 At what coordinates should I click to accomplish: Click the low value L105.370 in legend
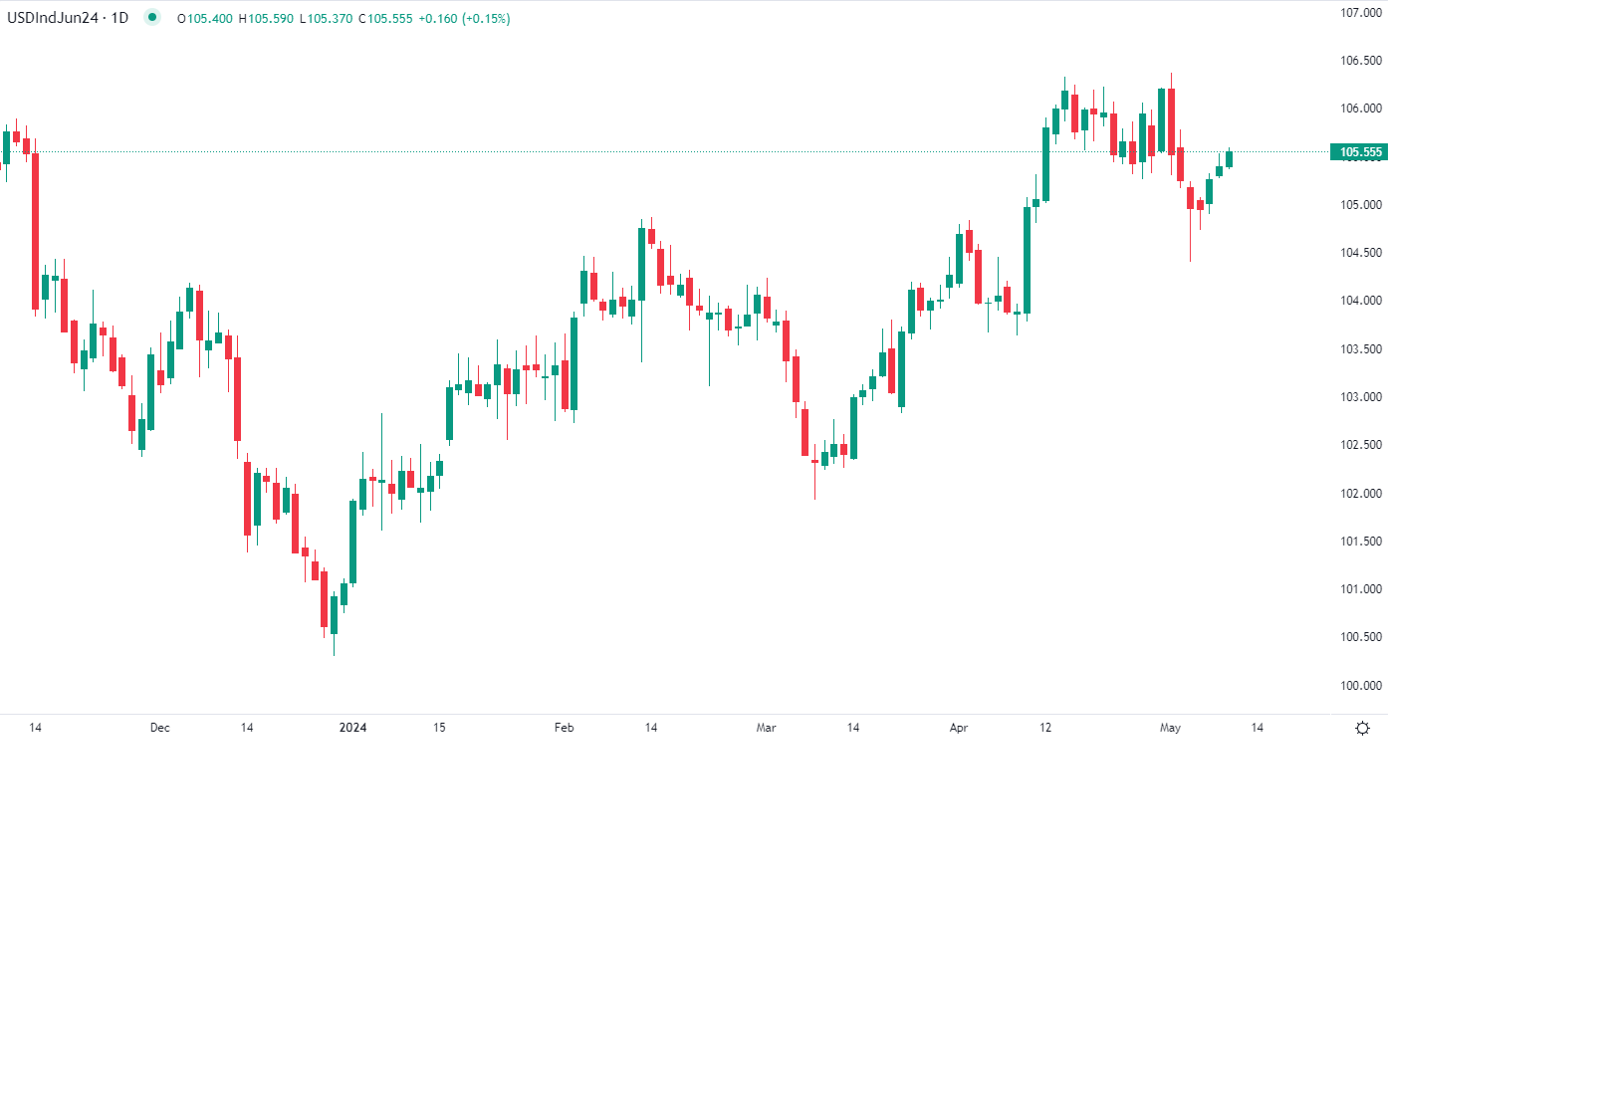326,19
